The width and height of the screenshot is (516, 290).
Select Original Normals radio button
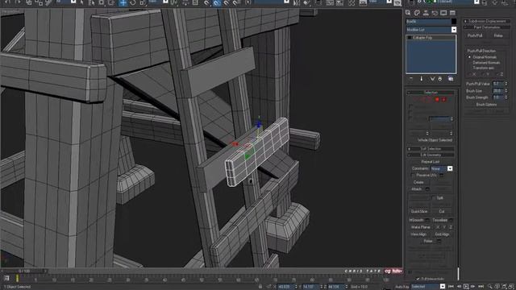[470, 57]
